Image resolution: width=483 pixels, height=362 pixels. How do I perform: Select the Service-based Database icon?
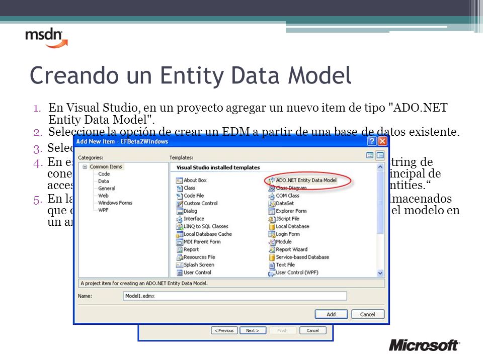pyautogui.click(x=271, y=257)
